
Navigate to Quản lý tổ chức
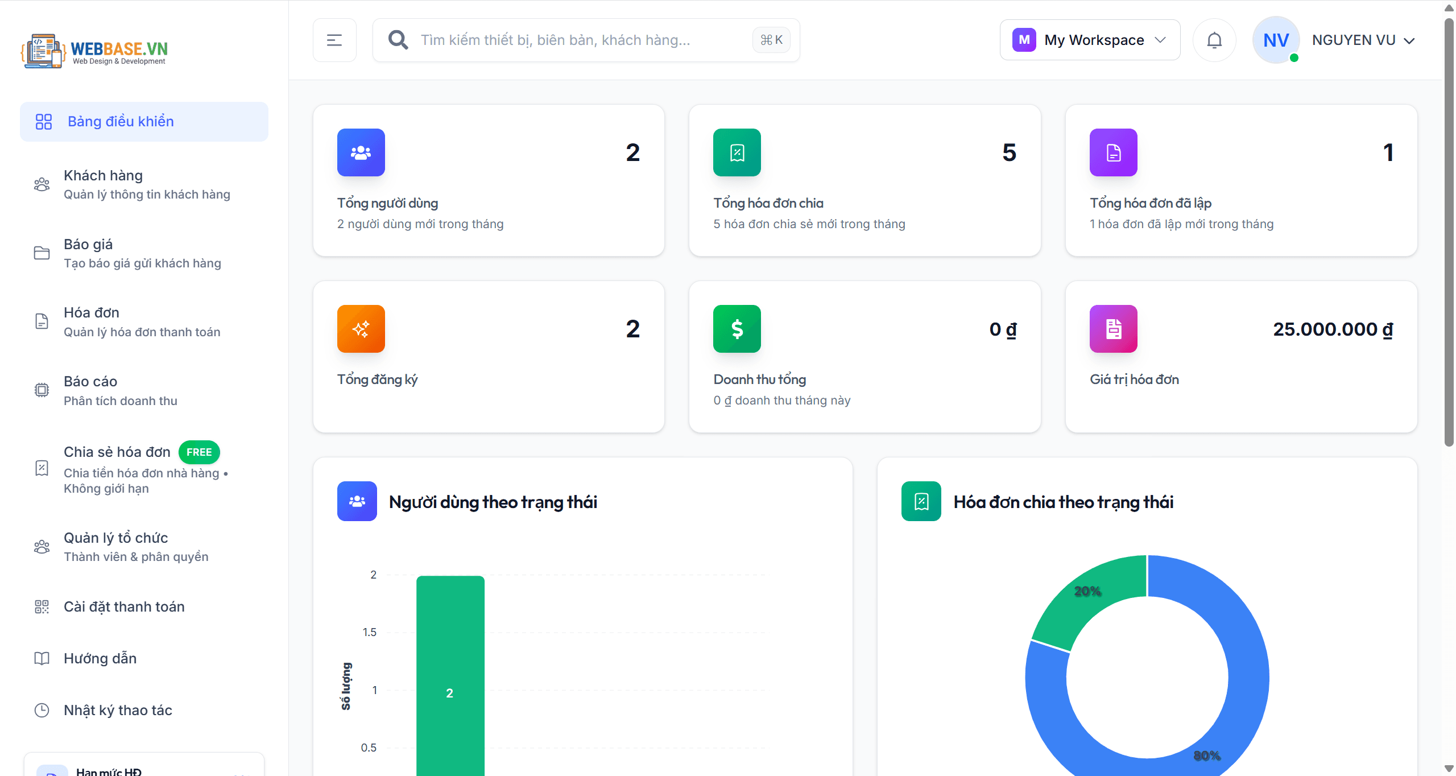144,547
